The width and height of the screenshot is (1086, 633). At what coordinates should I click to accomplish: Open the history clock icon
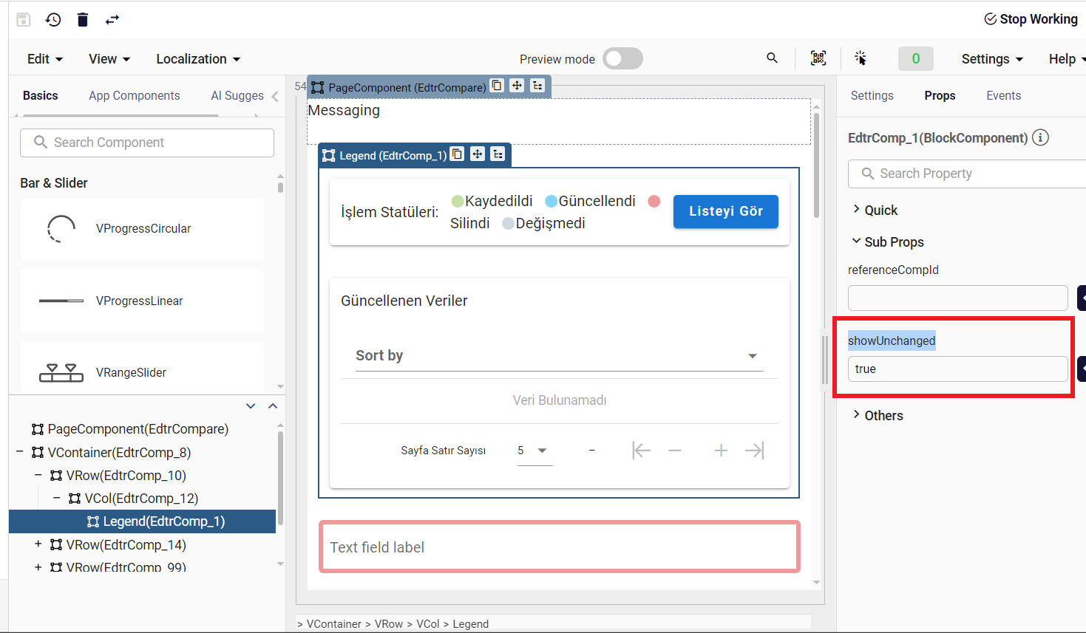[x=53, y=20]
